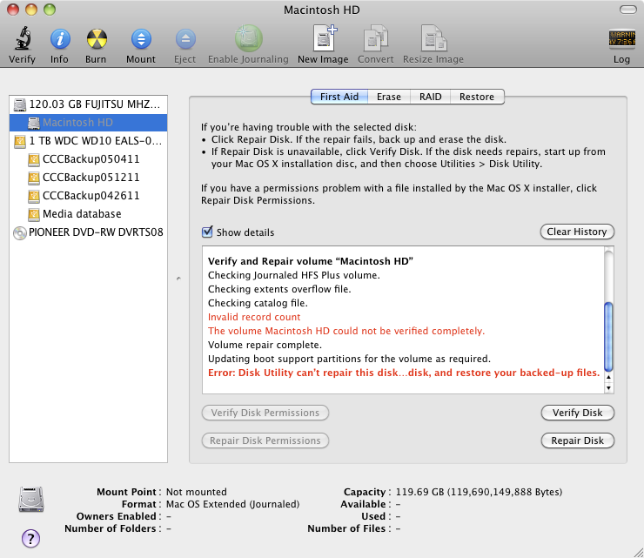Click the Burn radiation toolbar icon

pos(97,39)
